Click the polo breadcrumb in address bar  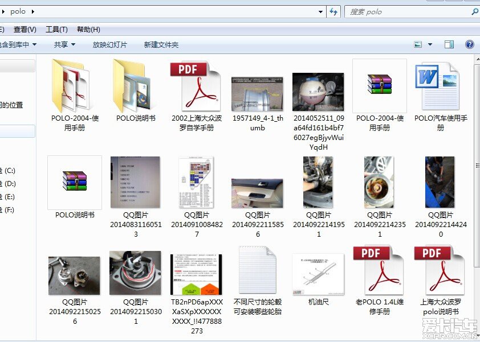[x=18, y=11]
